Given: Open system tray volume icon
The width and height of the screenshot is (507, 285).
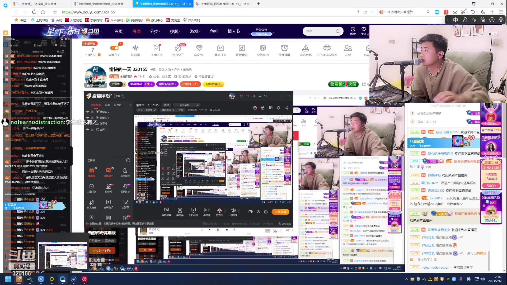Looking at the screenshot, I should tap(482, 279).
